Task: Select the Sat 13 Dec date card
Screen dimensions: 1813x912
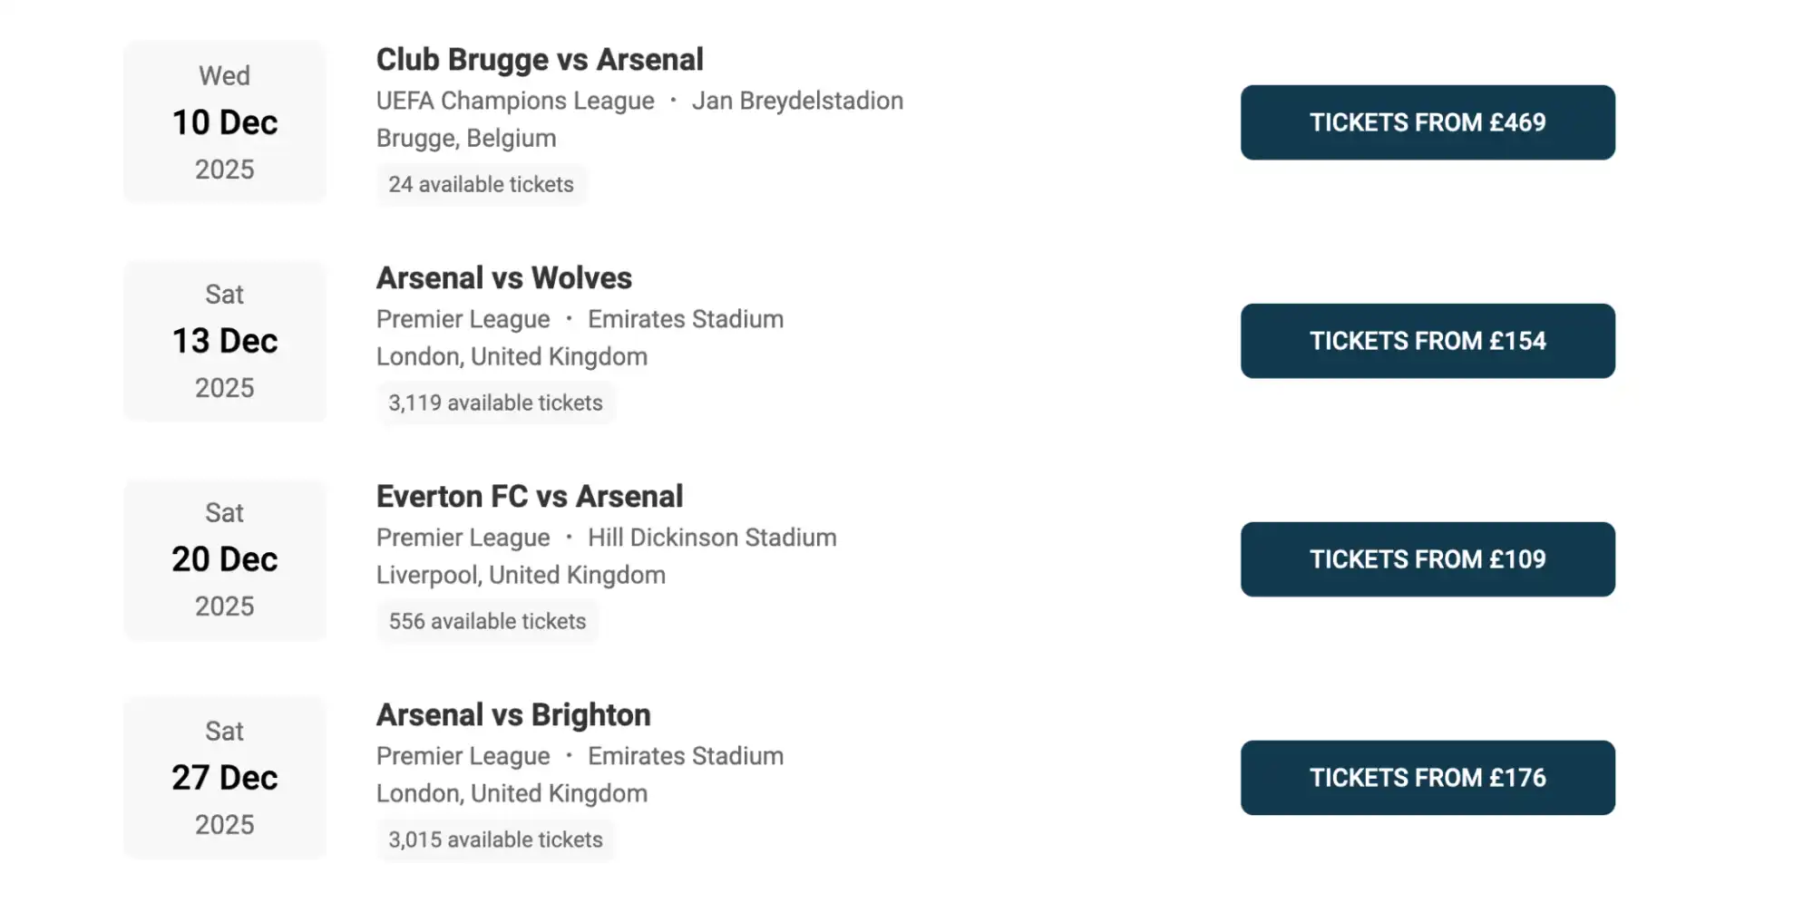Action: pyautogui.click(x=224, y=341)
